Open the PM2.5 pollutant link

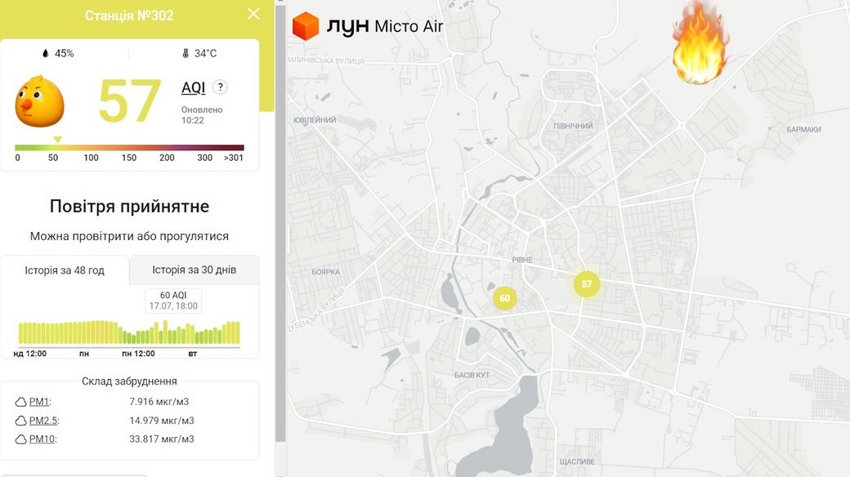43,421
